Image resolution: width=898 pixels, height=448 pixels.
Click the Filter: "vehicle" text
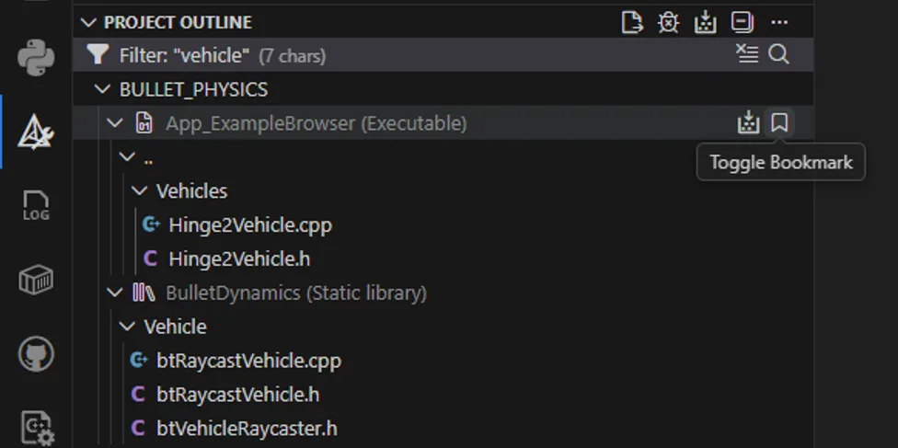coord(184,55)
